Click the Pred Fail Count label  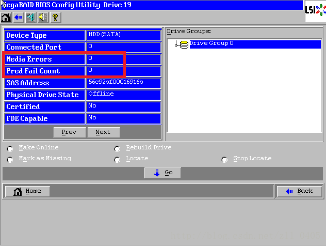click(x=33, y=71)
